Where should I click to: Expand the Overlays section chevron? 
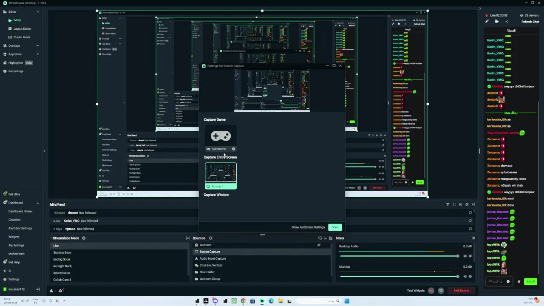(x=38, y=45)
